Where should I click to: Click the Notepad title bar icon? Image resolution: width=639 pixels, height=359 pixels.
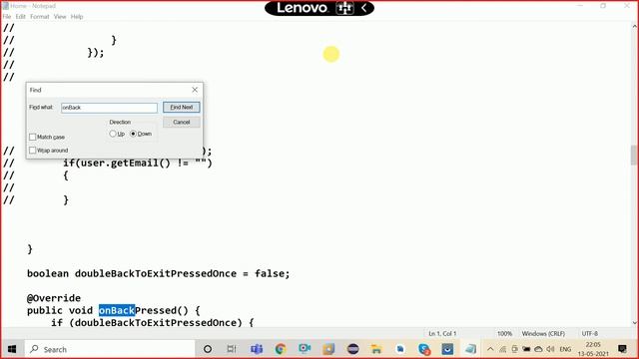[x=5, y=6]
